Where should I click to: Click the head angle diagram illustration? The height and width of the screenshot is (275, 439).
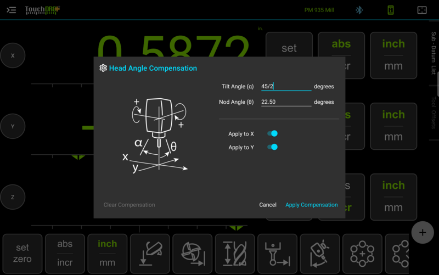[155, 135]
